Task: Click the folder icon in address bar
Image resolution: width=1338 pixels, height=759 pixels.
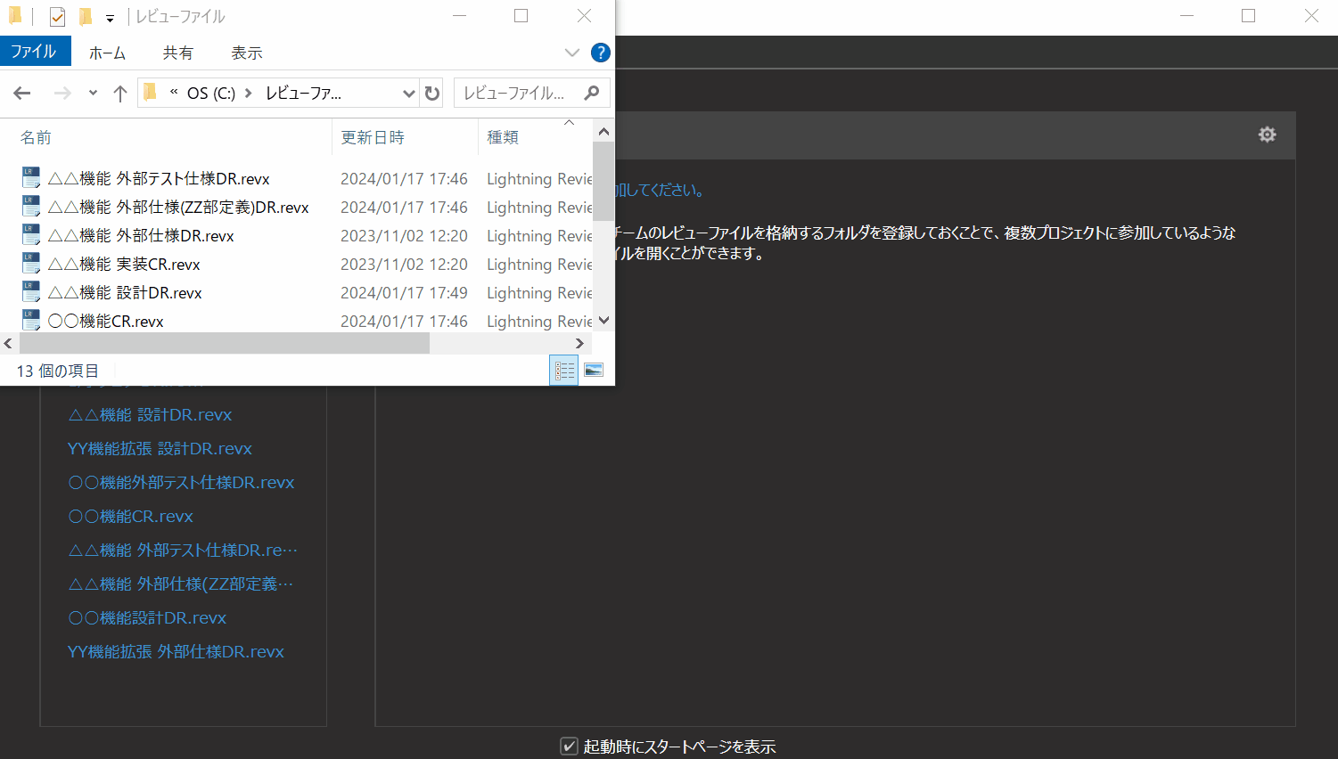Action: click(151, 93)
